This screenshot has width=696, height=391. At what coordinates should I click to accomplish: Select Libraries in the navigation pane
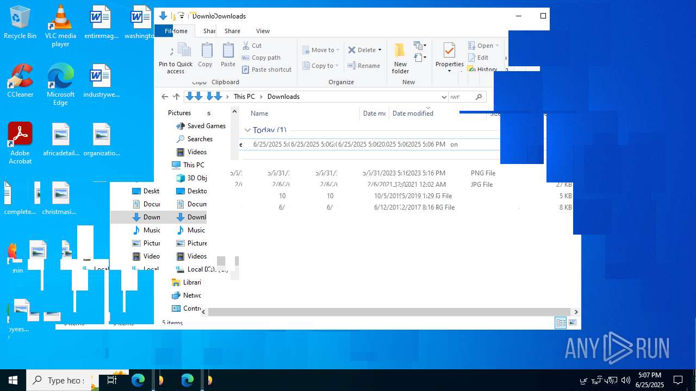click(x=187, y=282)
